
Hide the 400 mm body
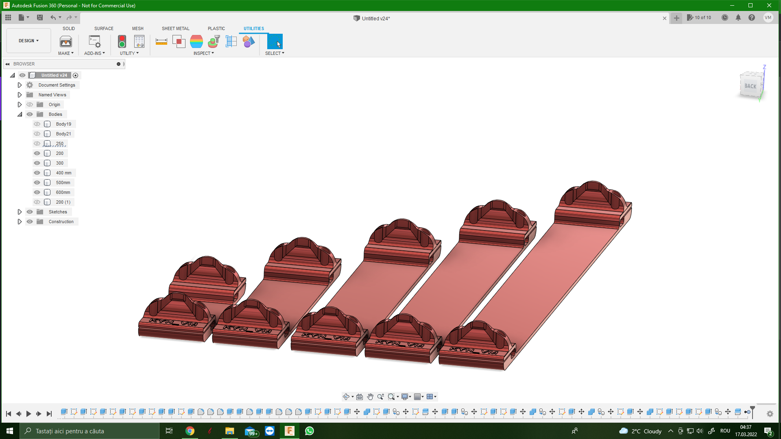tap(37, 173)
